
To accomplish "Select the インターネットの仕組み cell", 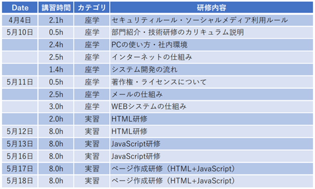I will coord(212,57).
